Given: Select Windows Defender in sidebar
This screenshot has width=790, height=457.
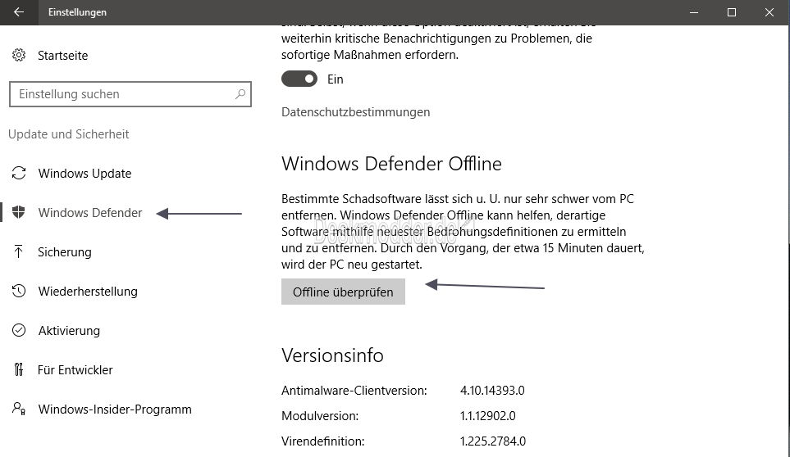Looking at the screenshot, I should (x=90, y=213).
